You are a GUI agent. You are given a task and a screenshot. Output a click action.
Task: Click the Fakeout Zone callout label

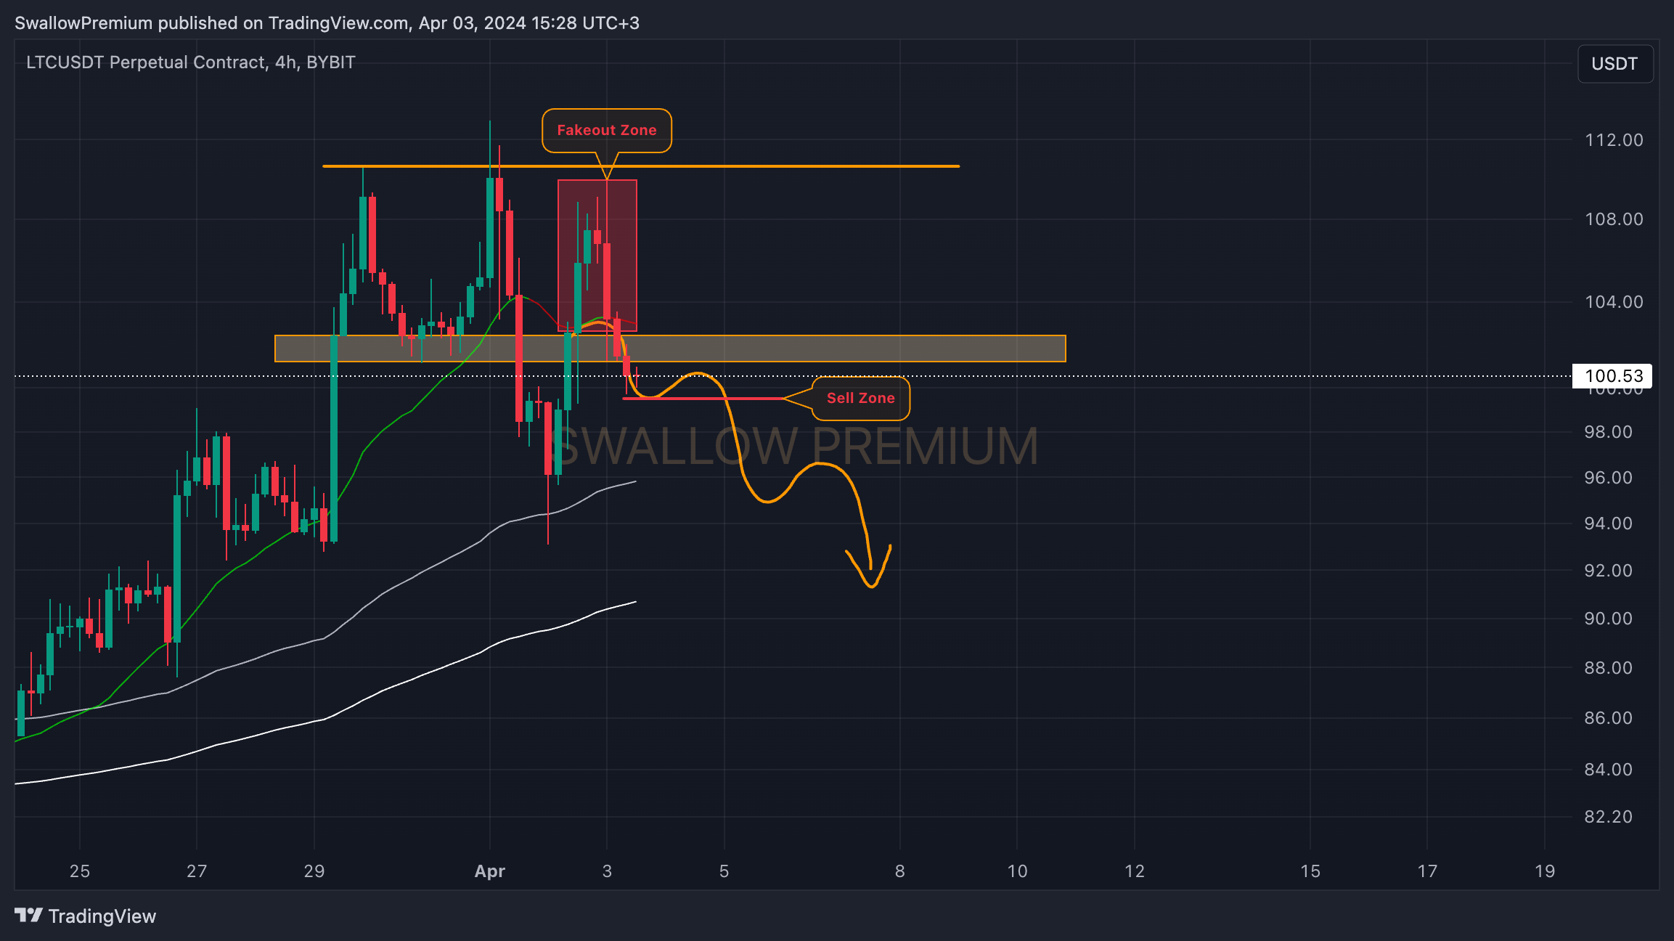(607, 131)
